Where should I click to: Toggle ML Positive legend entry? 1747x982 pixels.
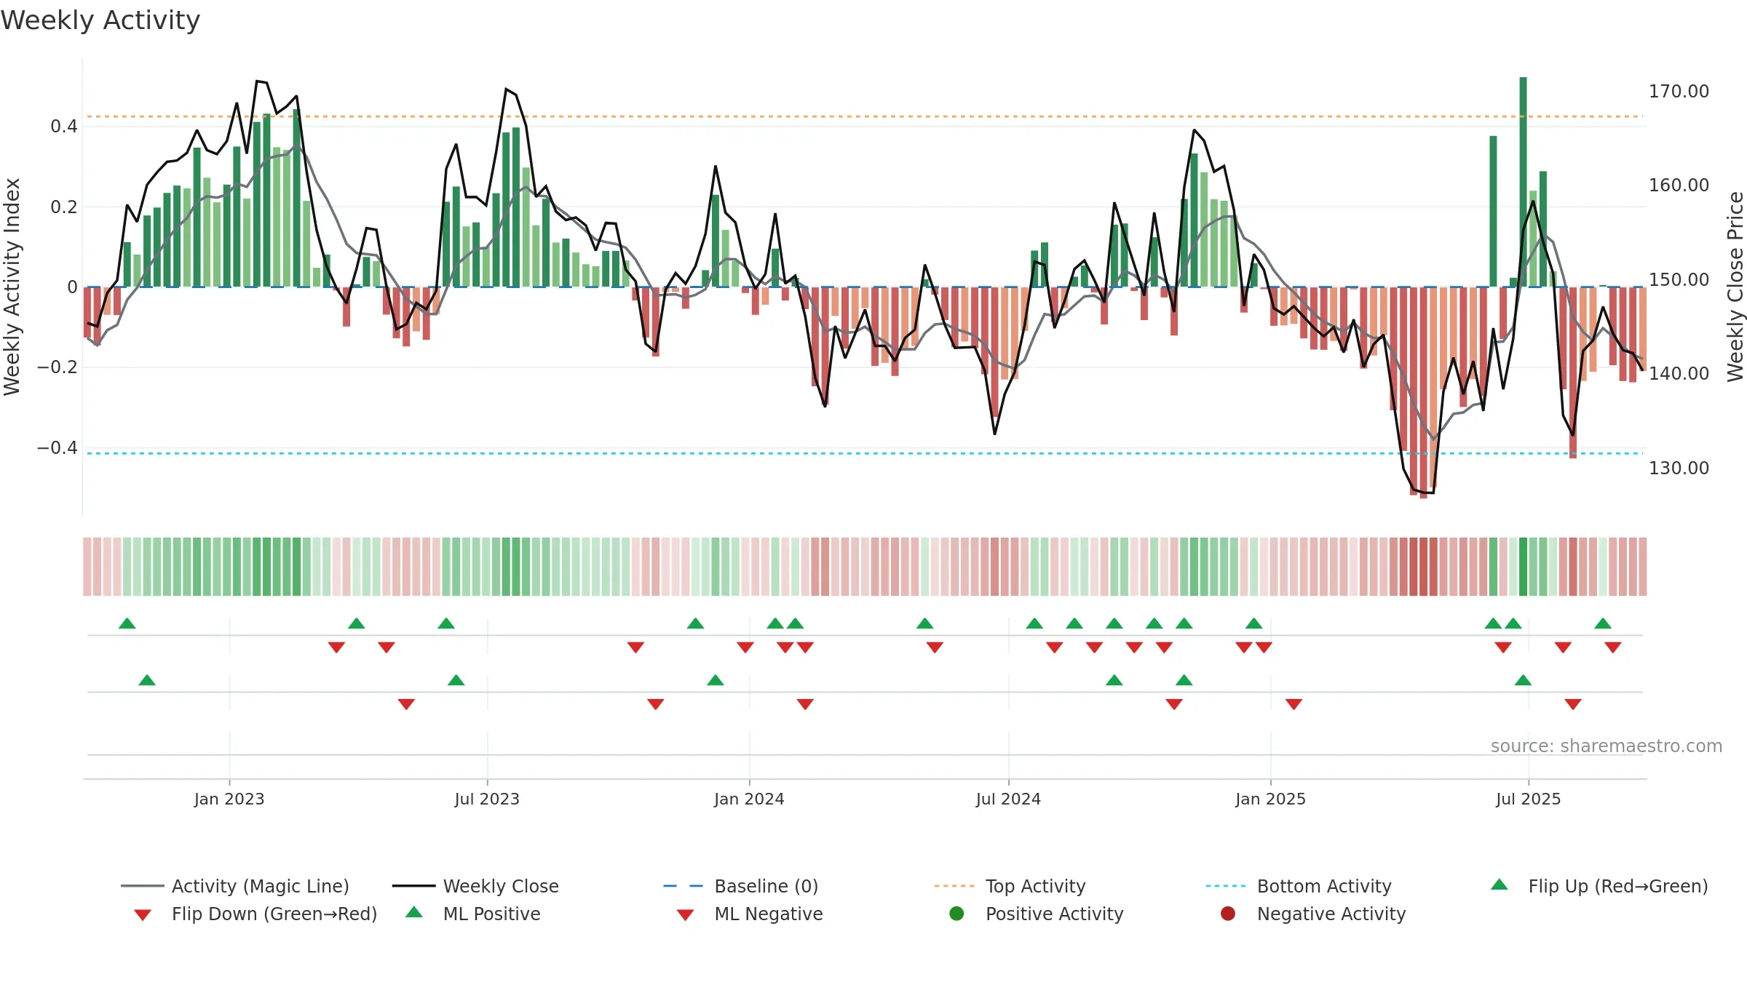[x=473, y=914]
